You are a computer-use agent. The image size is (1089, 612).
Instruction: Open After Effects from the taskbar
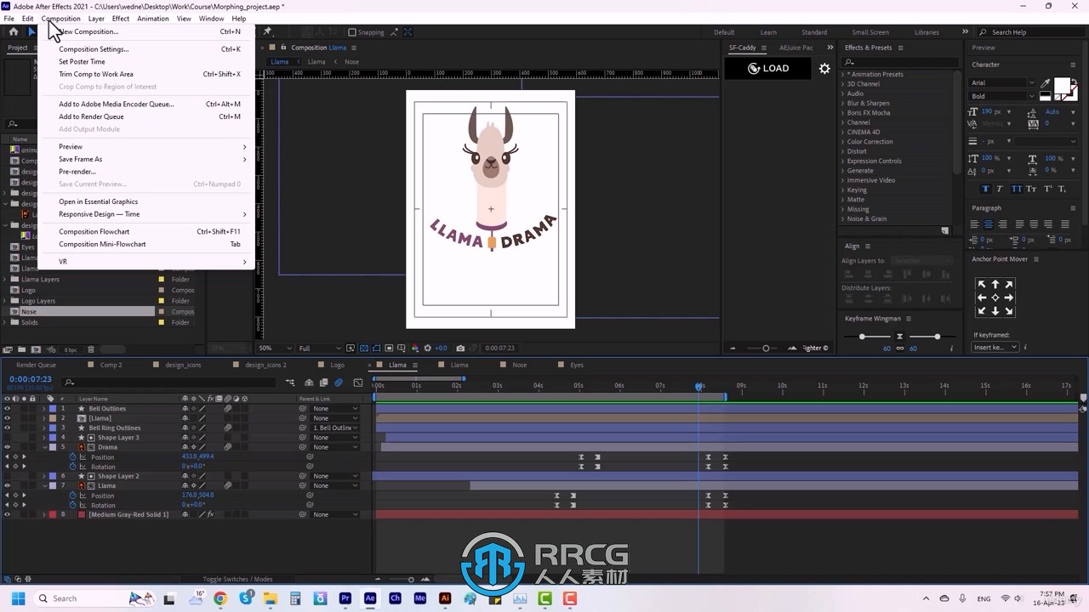point(370,598)
